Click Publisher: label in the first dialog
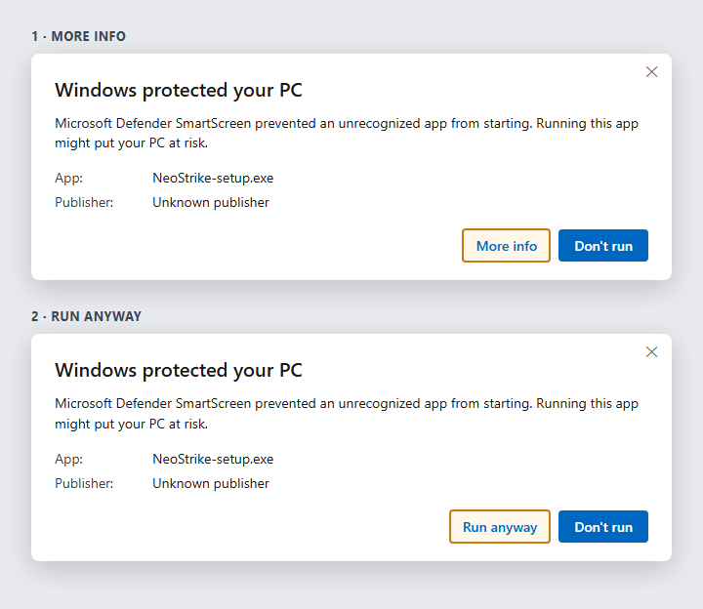The image size is (703, 609). click(x=84, y=203)
